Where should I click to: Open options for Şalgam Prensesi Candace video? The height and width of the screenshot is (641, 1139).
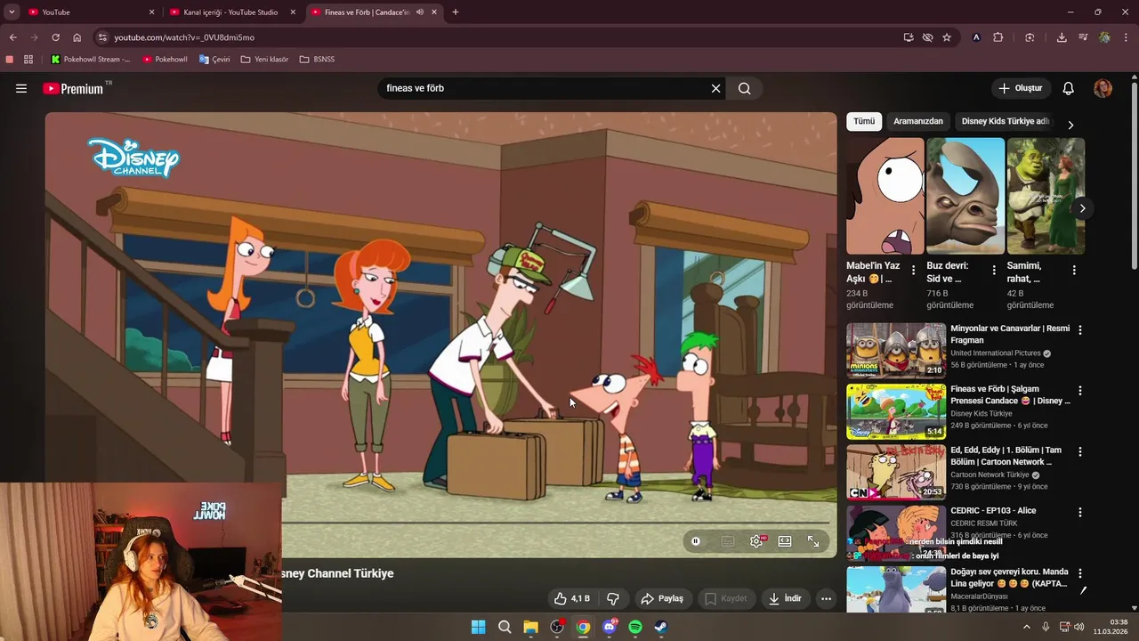pyautogui.click(x=1080, y=391)
